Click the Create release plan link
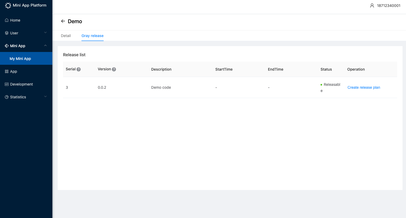This screenshot has height=218, width=406. (x=364, y=87)
